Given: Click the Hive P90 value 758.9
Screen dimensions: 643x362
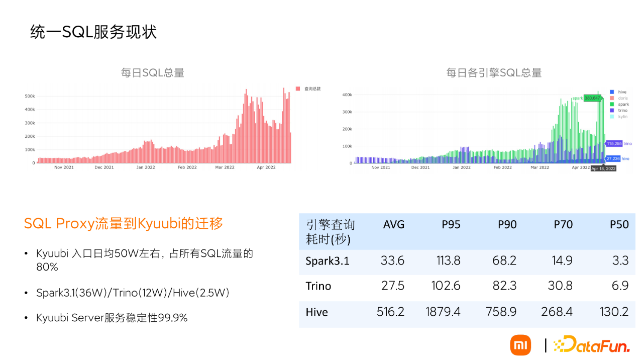Looking at the screenshot, I should pos(501,312).
